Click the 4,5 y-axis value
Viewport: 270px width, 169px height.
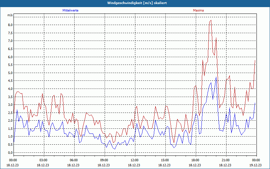click(10, 81)
